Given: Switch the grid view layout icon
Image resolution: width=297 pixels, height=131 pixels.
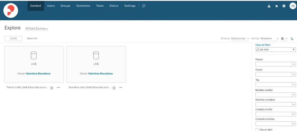Looking at the screenshot, I should coord(282,39).
